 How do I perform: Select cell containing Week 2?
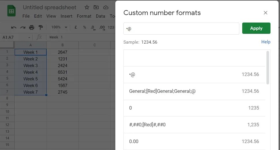click(x=31, y=59)
